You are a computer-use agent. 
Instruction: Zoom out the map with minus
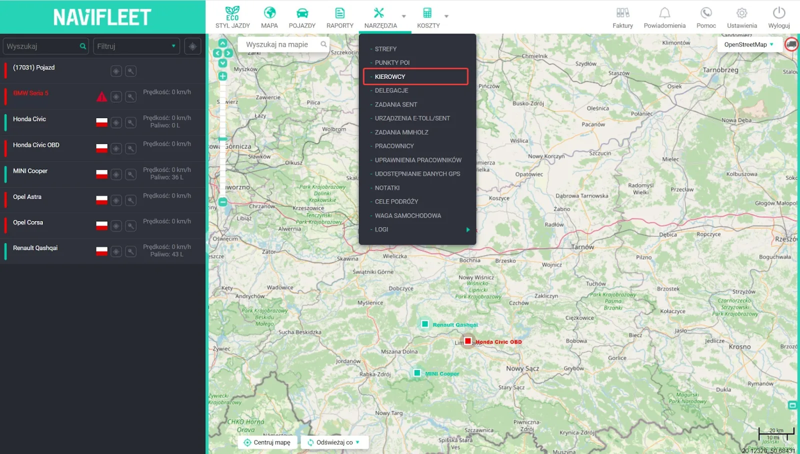pyautogui.click(x=223, y=202)
